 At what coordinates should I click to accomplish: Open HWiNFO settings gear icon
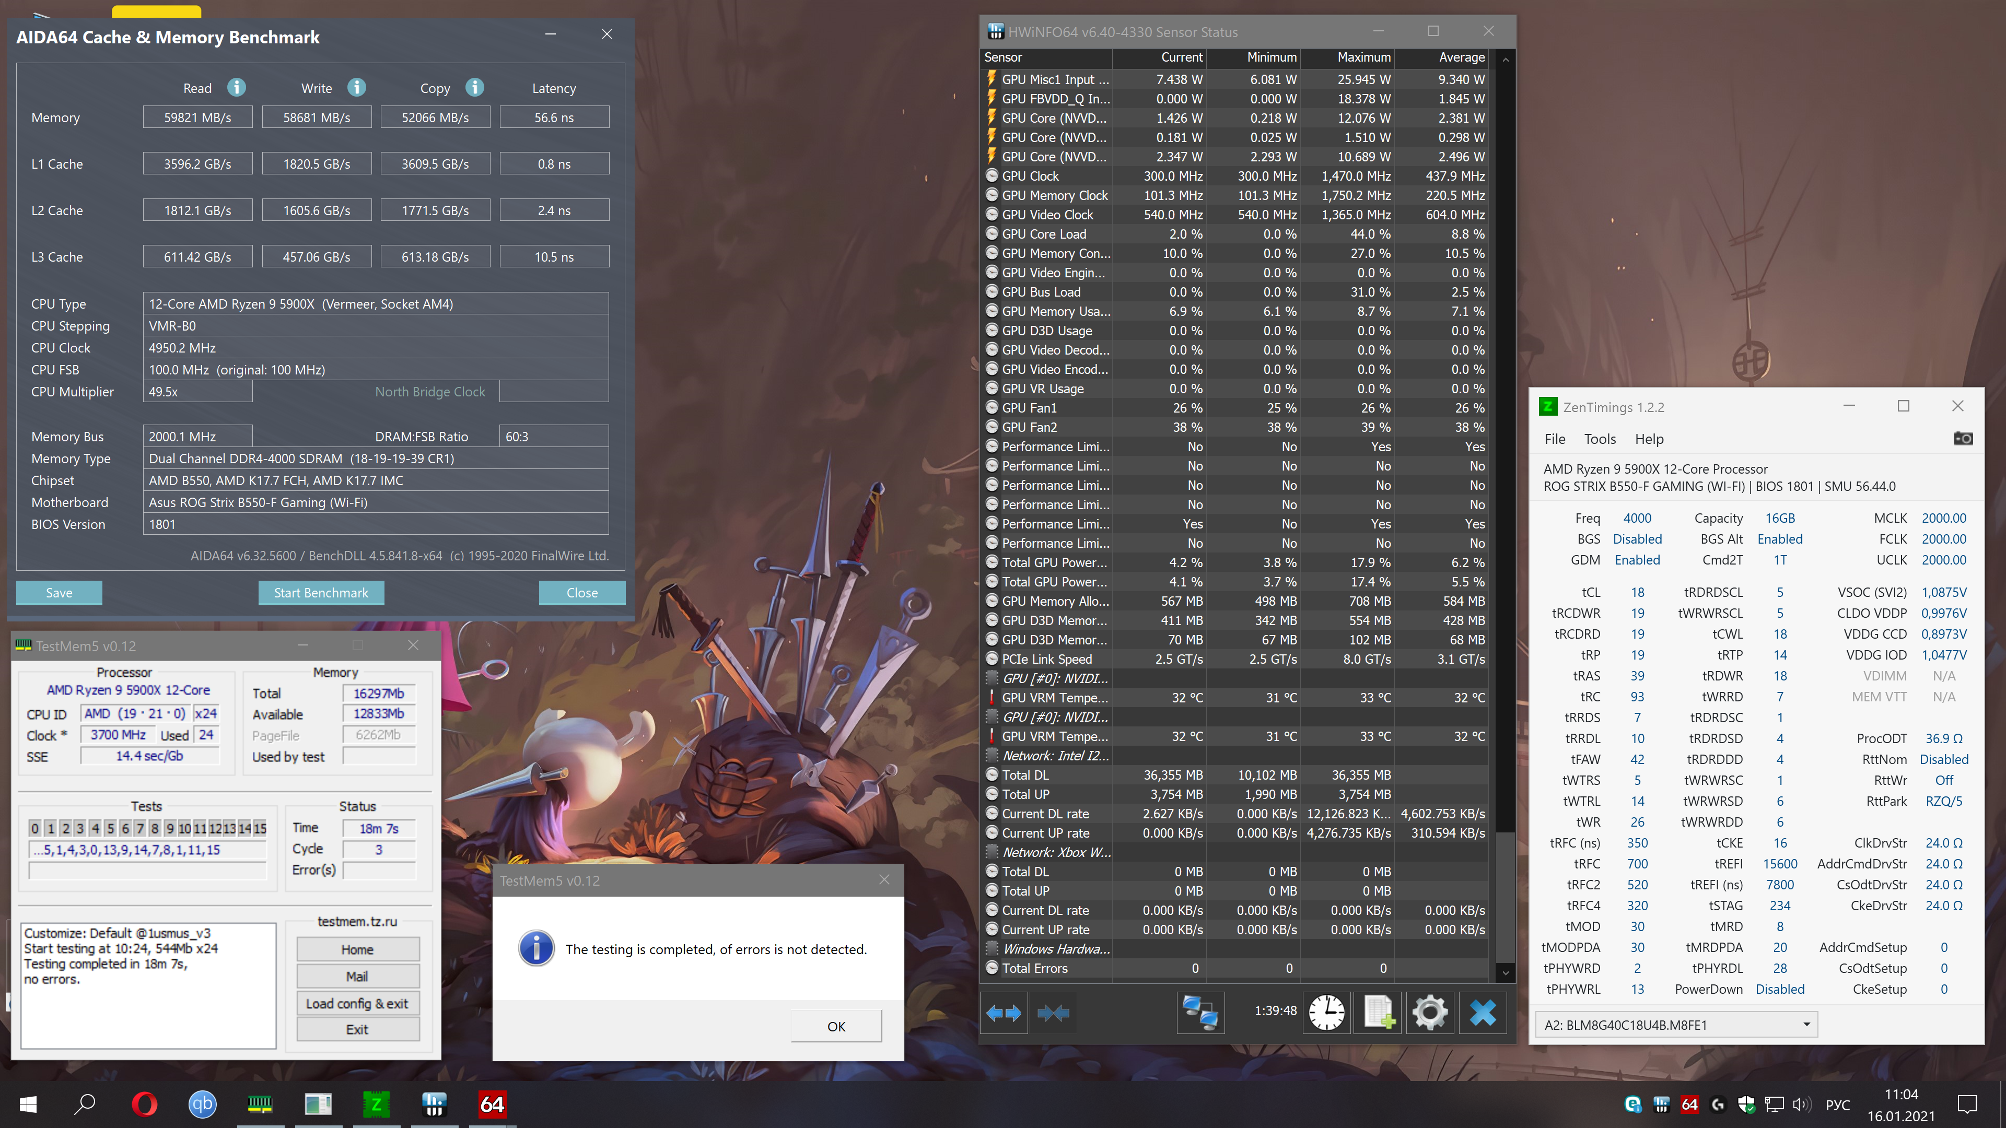1430,1013
